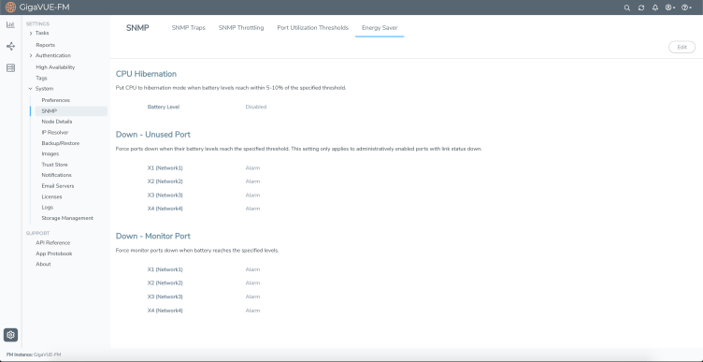Click X3 (Network3) under Down - Monitor Port

(165, 297)
